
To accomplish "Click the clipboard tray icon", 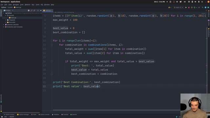I will pyautogui.click(x=170, y=2).
